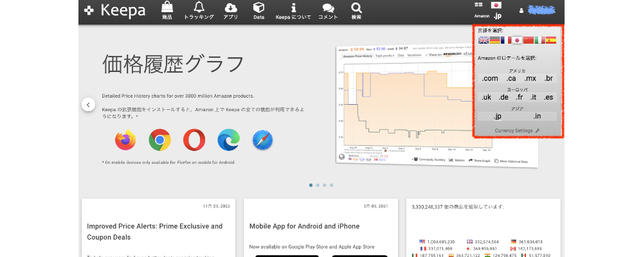Choose the .br Amazon locale
This screenshot has height=257, width=643.
click(x=548, y=78)
